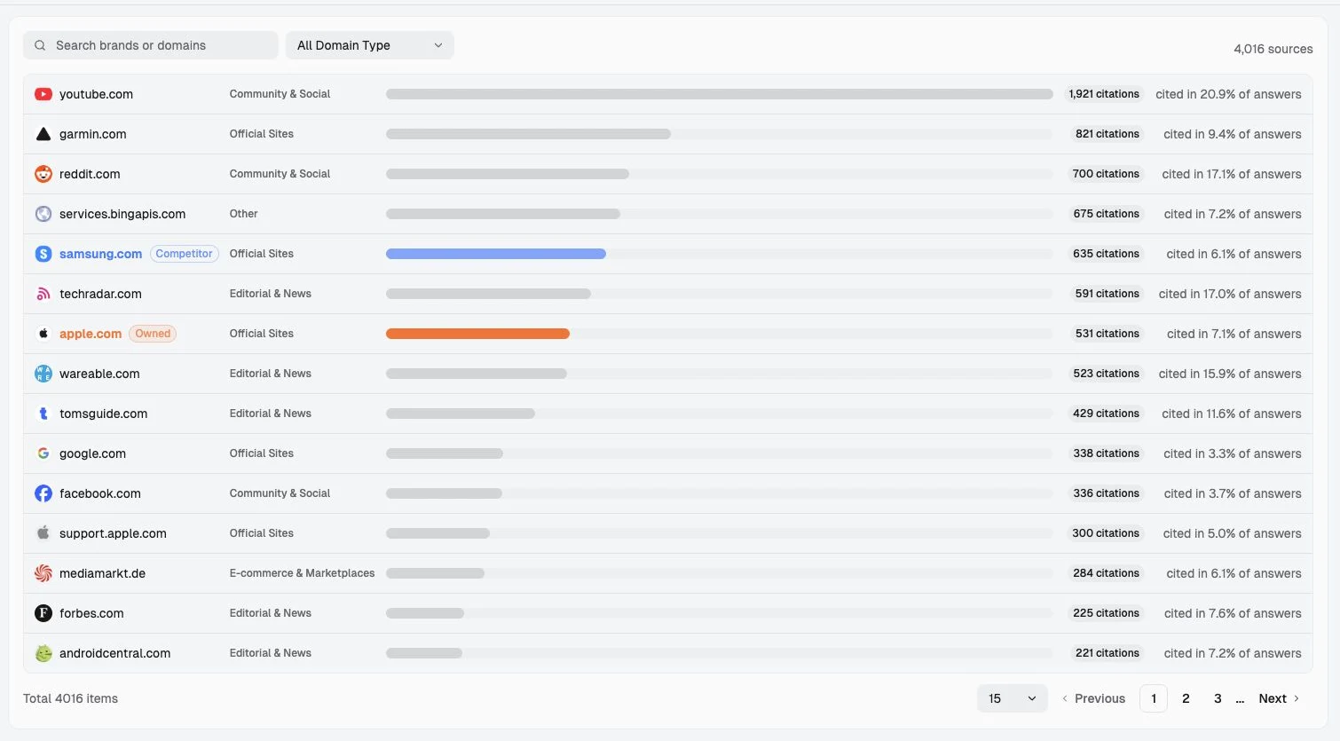Click the 'E-commerce & Marketplaces' type label

tap(302, 573)
